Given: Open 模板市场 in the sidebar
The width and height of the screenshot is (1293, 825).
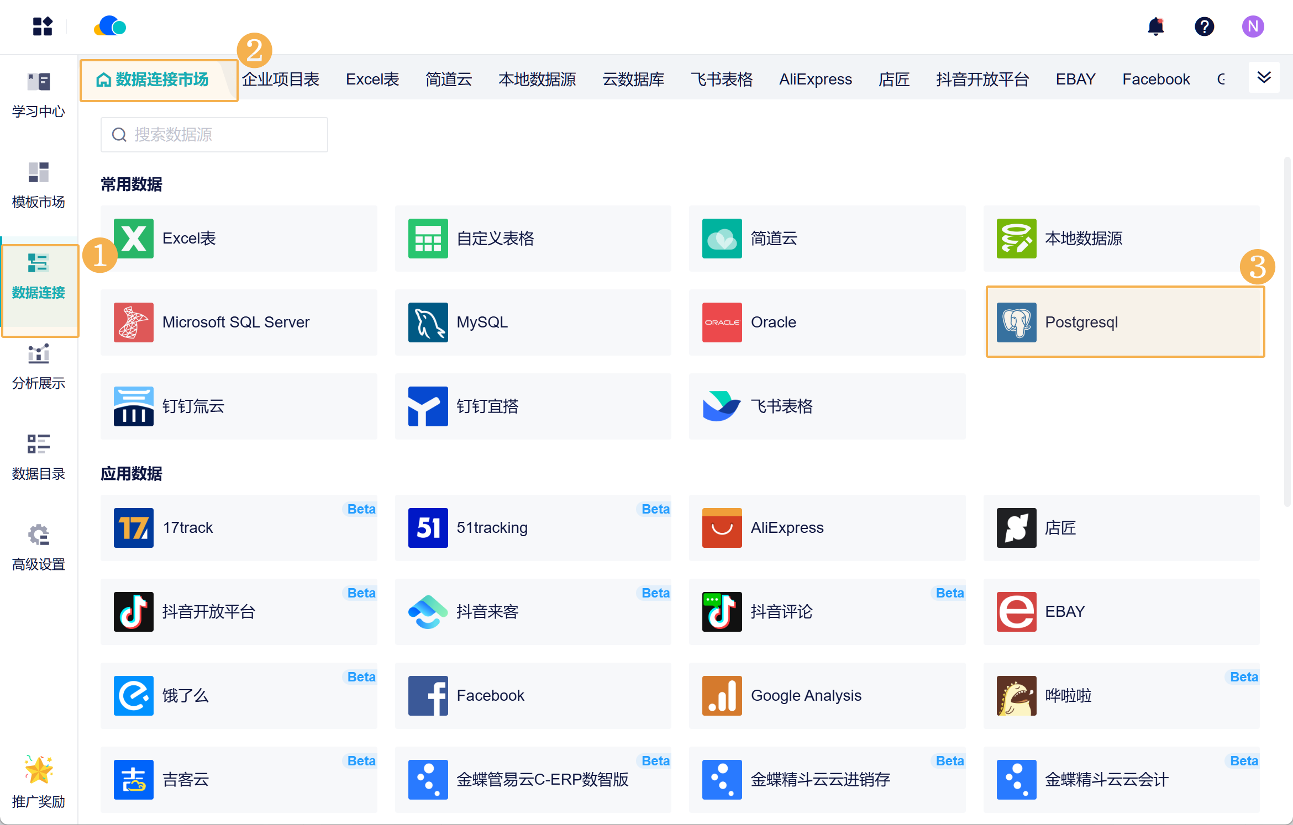Looking at the screenshot, I should click(39, 186).
